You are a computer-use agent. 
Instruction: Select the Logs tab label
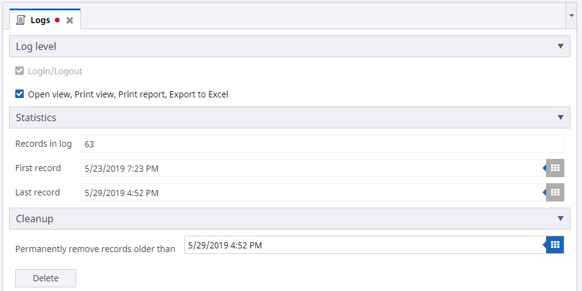tap(40, 20)
